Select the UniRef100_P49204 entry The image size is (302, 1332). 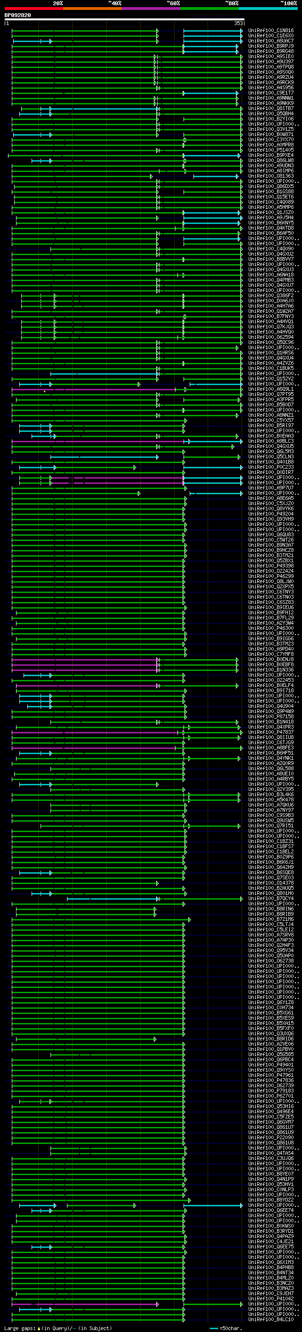271,514
